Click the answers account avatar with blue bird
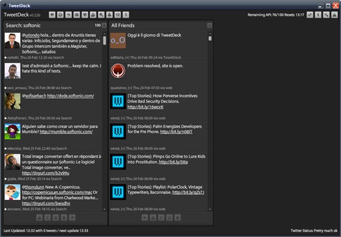 point(13,192)
